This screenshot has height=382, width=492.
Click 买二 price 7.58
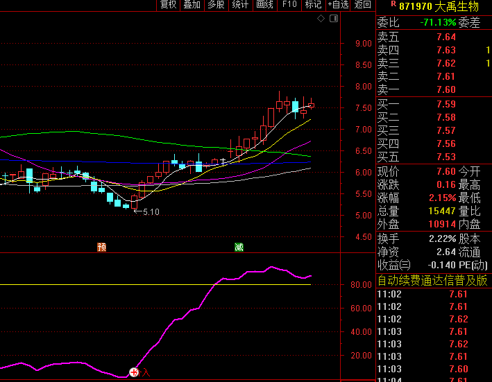(446, 117)
